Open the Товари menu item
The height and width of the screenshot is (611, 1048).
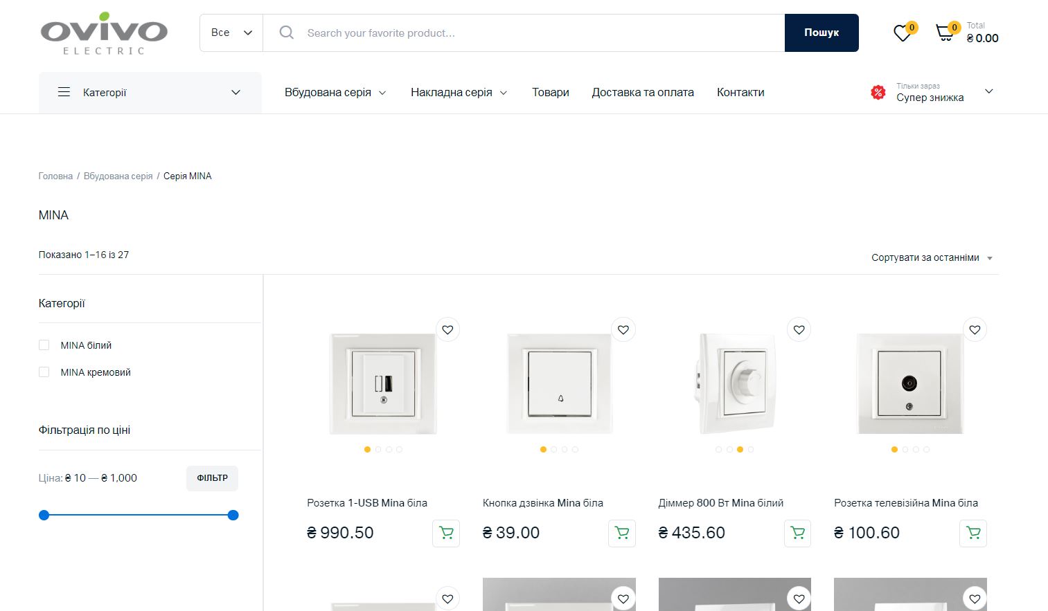551,92
